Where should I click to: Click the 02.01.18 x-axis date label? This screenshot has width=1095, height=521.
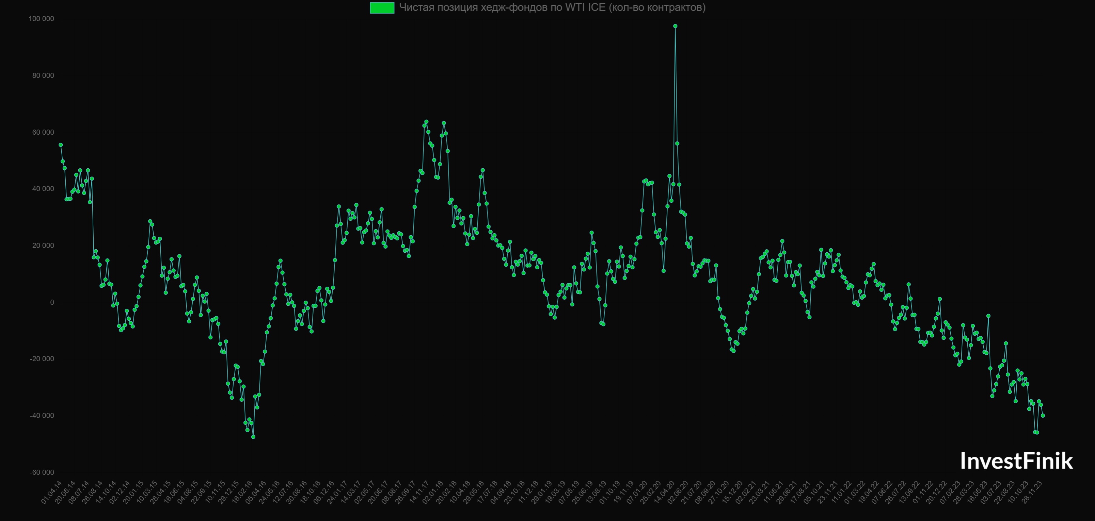pos(433,492)
